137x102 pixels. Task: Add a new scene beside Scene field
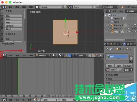pos(95,7)
